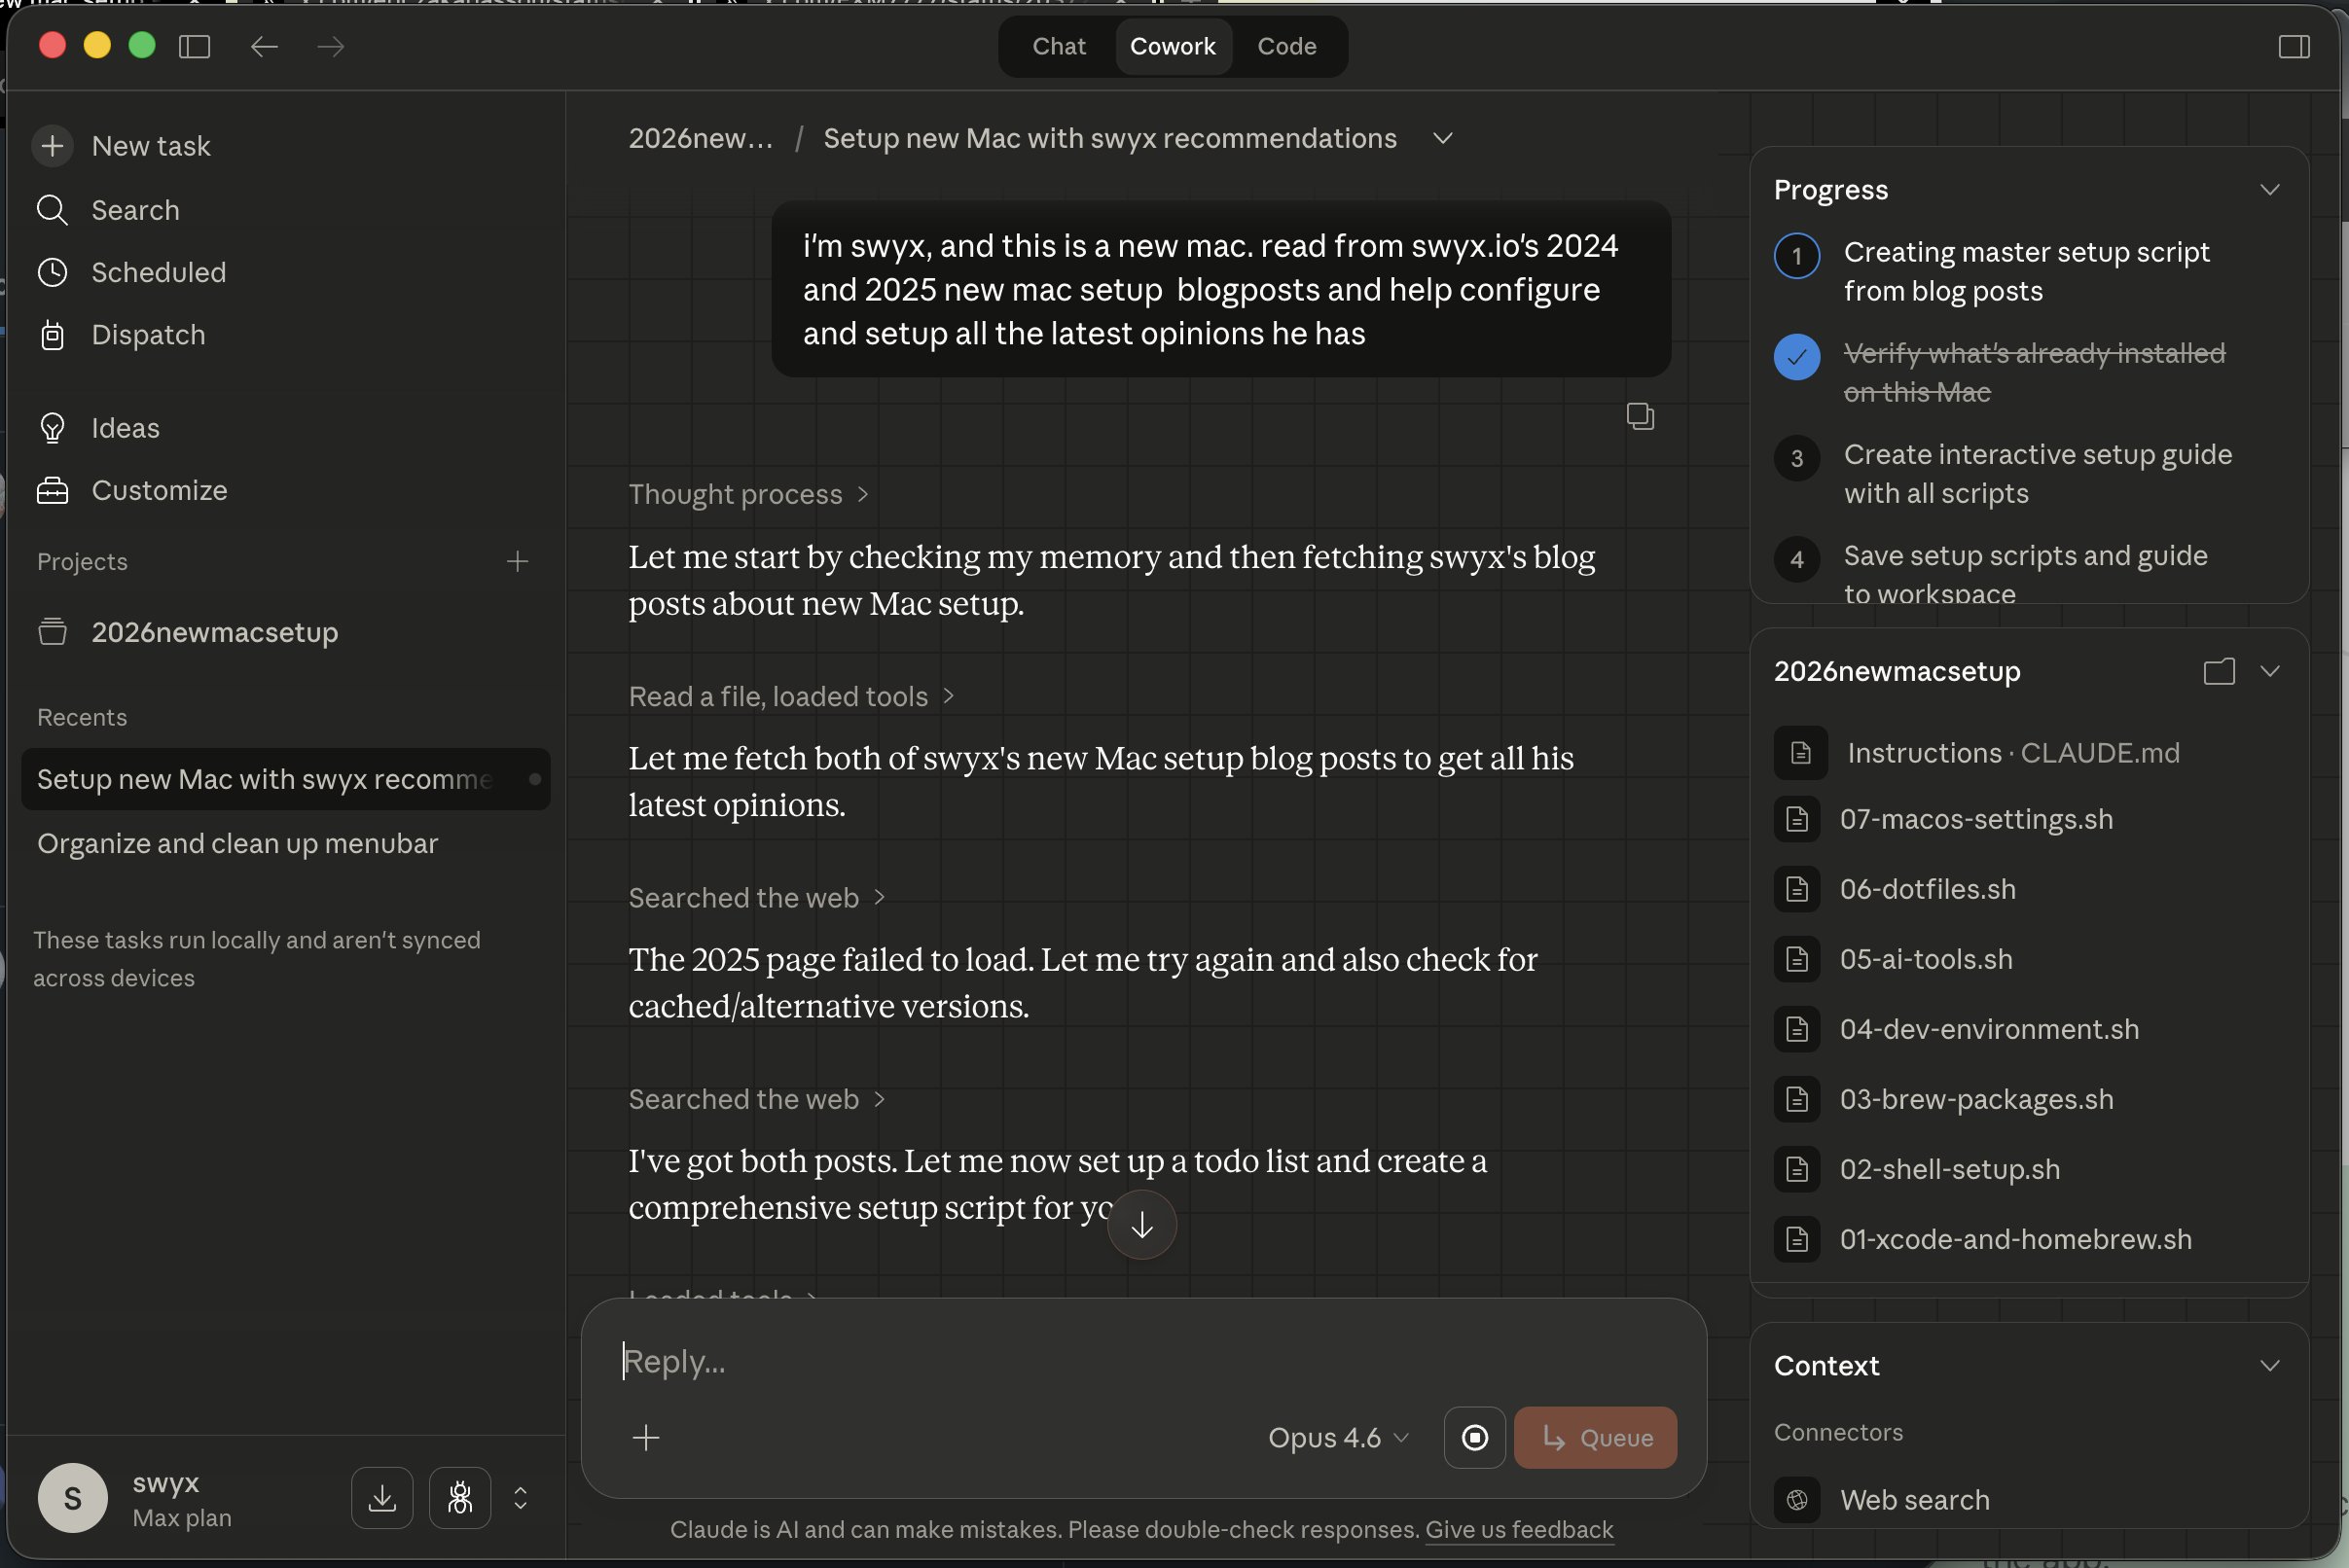Switch to the Code tab
This screenshot has height=1568, width=2349.
(x=1285, y=46)
